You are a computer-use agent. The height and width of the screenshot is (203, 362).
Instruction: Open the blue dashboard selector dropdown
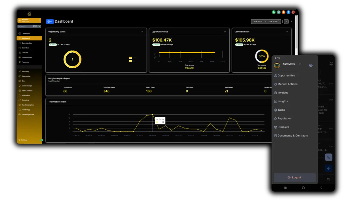49,22
